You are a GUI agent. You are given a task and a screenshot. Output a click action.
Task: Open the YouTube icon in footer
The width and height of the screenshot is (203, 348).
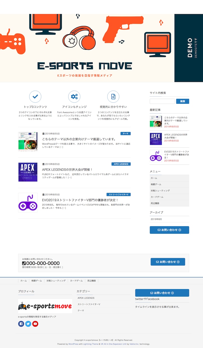coord(35,324)
